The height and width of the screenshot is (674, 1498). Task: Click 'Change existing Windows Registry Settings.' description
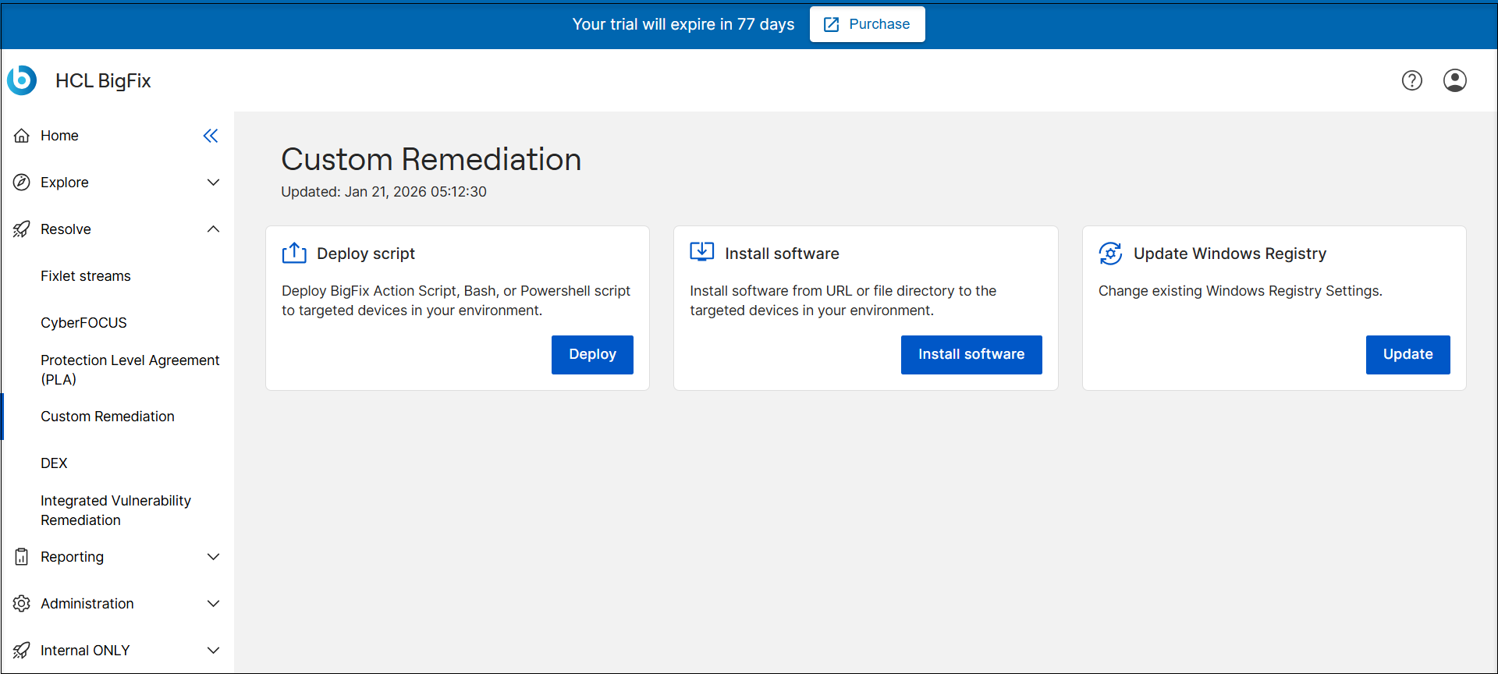[x=1241, y=291]
